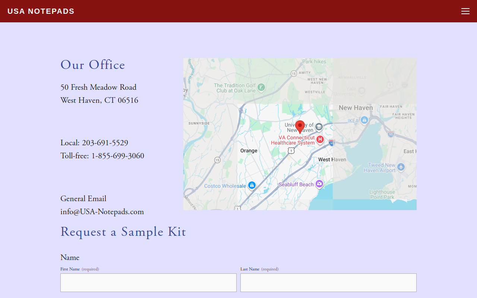The image size is (477, 298).
Task: Click the Route 1 shield on map
Action: coord(291,150)
